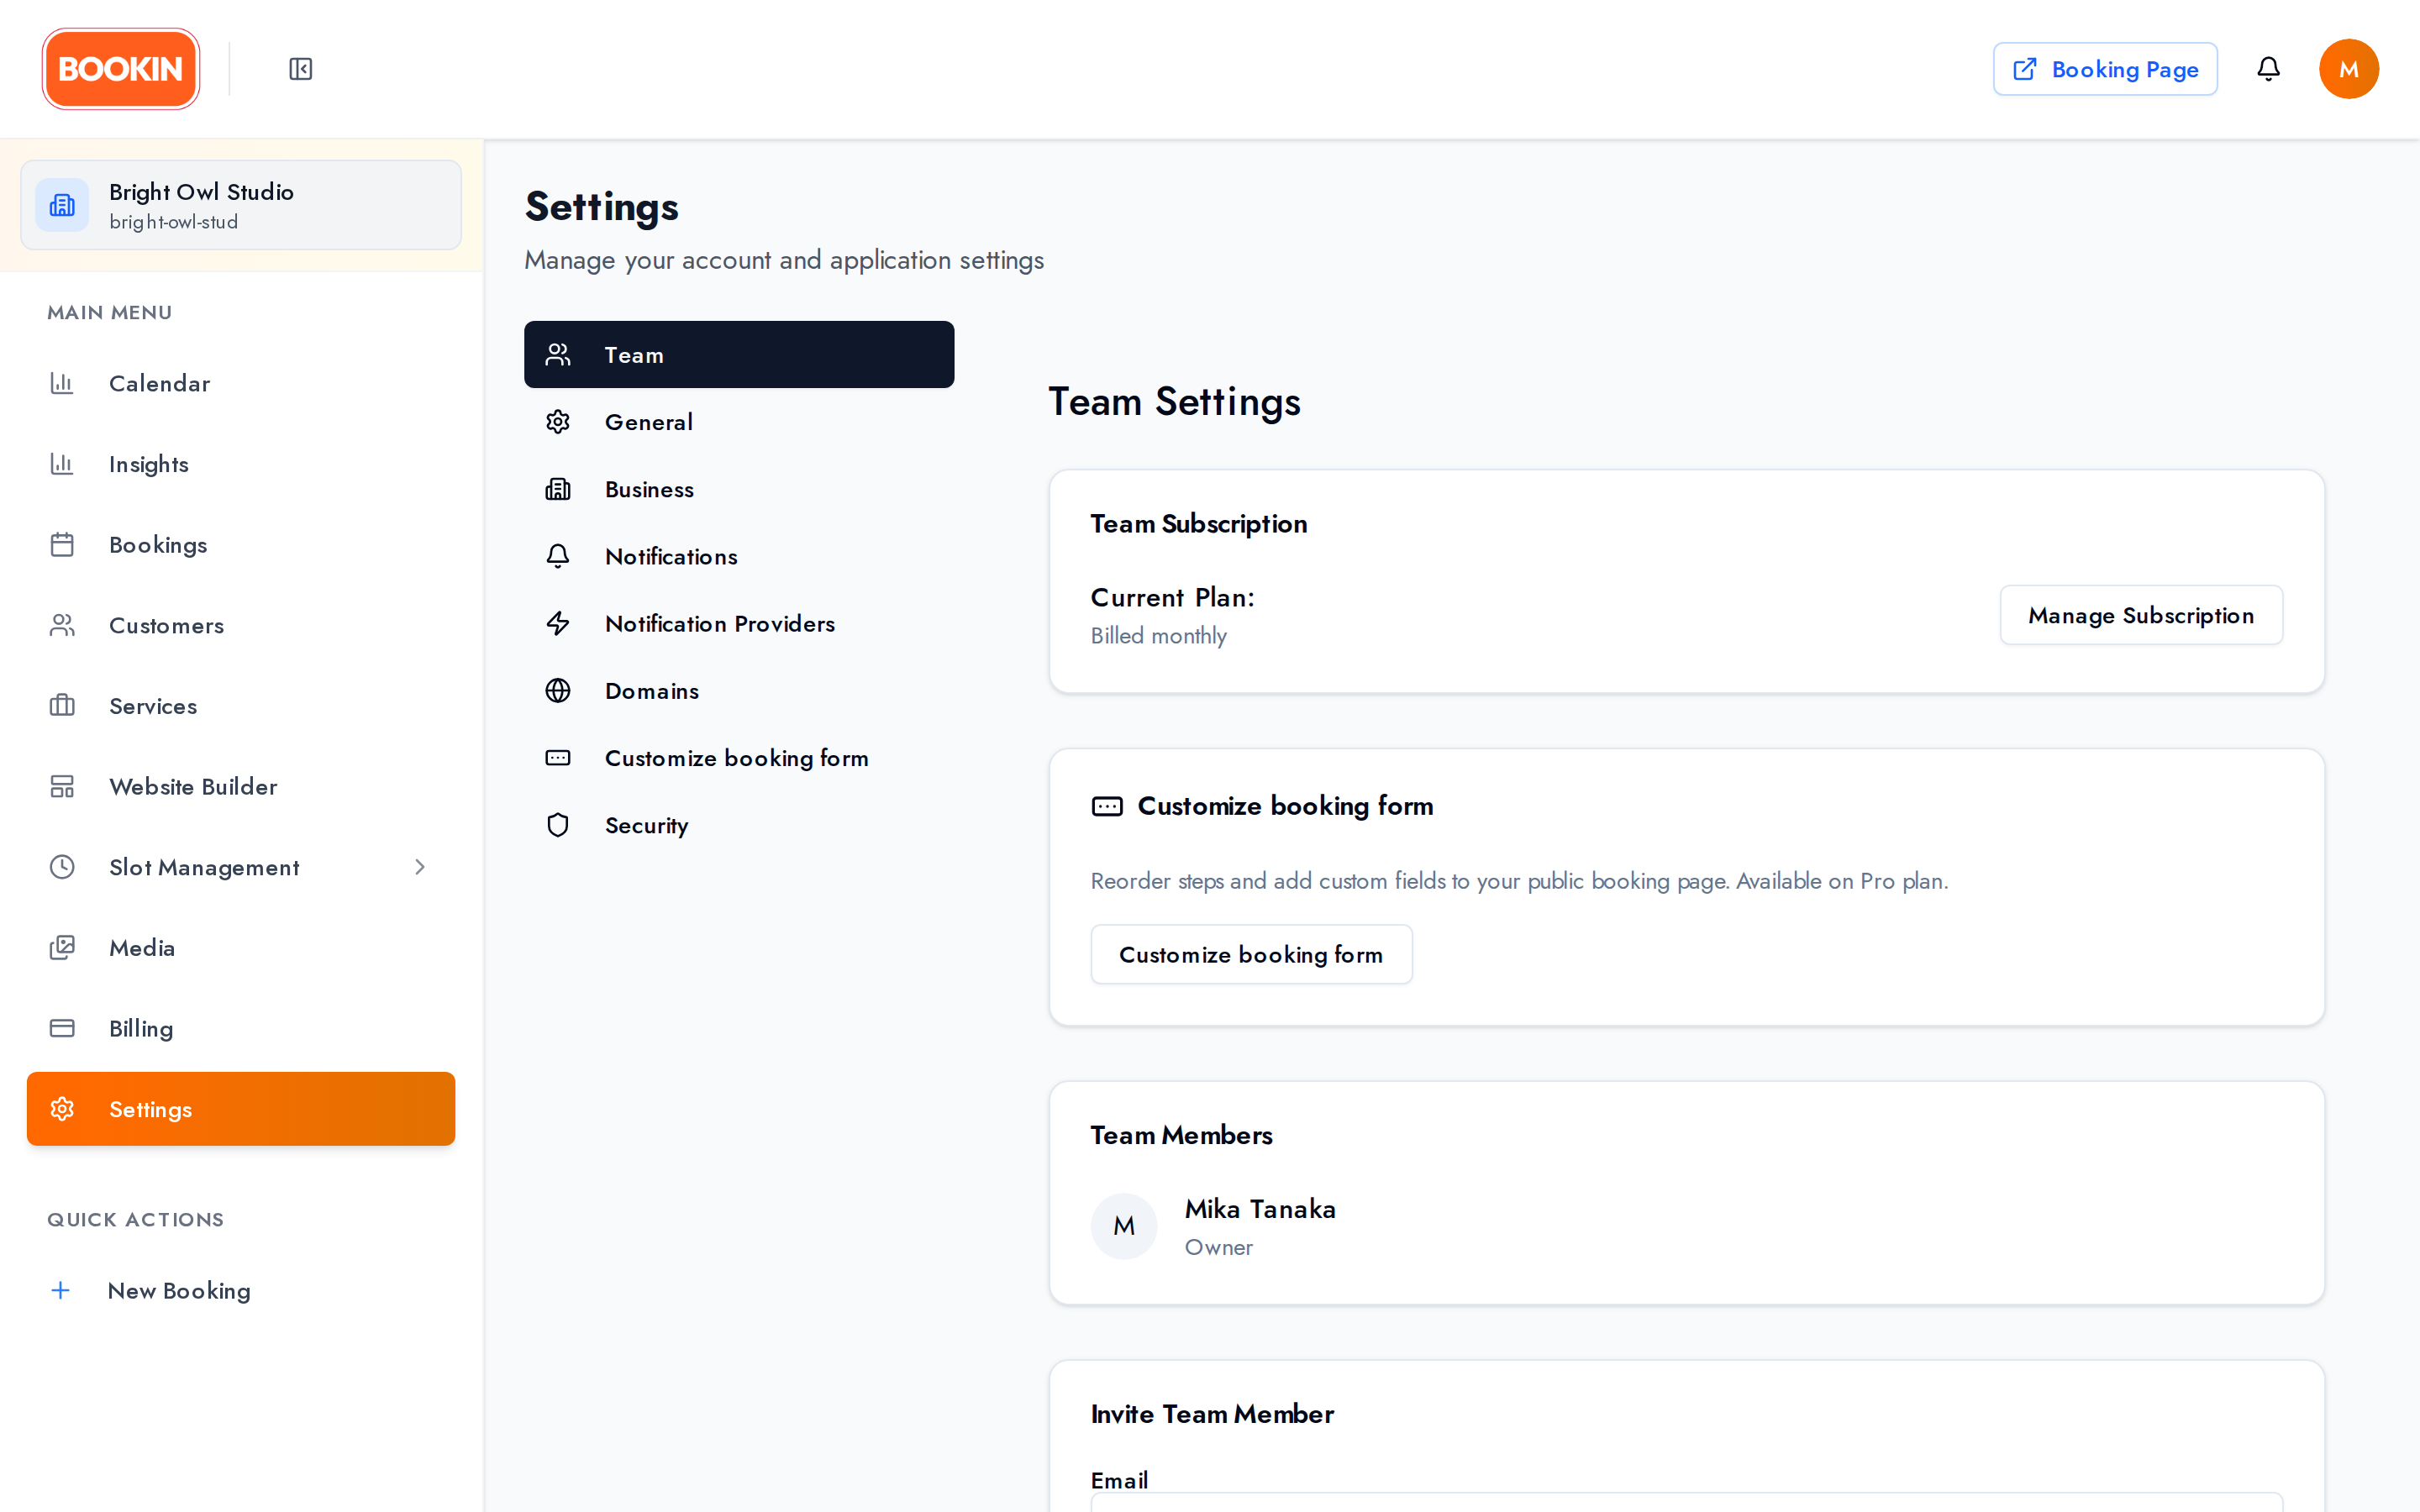Click the Calendar icon in the main menu
The width and height of the screenshot is (2420, 1512).
click(62, 383)
